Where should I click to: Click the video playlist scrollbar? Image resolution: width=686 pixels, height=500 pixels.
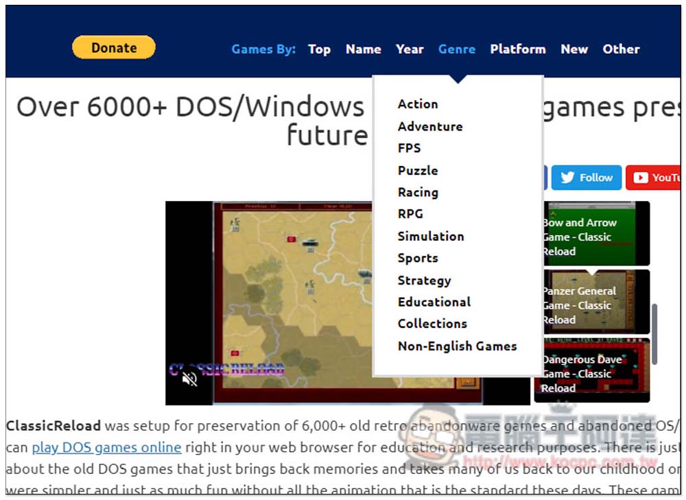(x=654, y=334)
